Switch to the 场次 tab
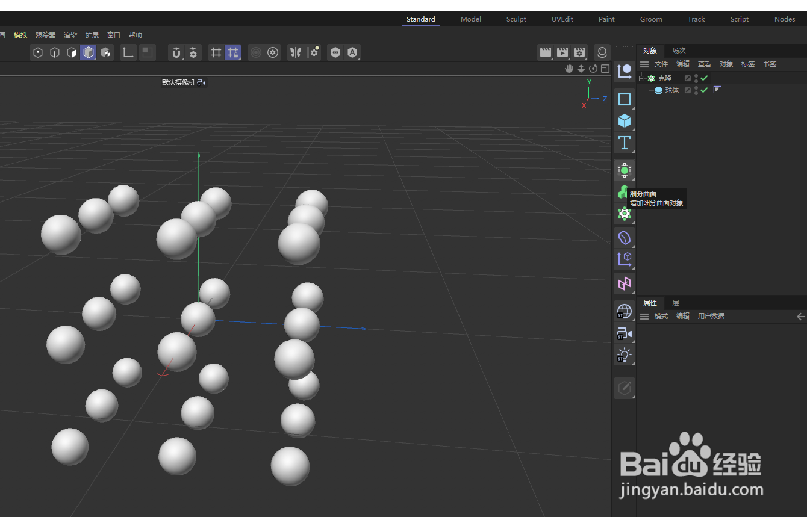Image resolution: width=807 pixels, height=517 pixels. 679,50
